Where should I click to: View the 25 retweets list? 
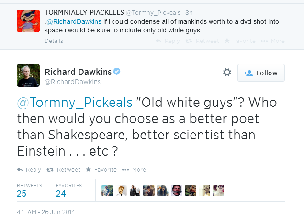(x=29, y=190)
